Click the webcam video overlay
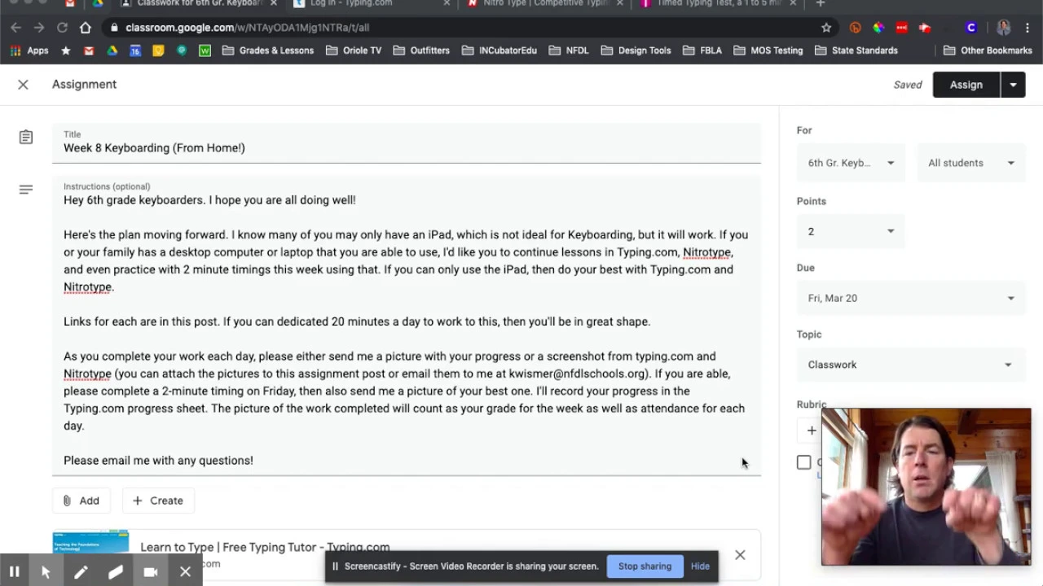Screen dimensions: 1043x586 point(926,487)
